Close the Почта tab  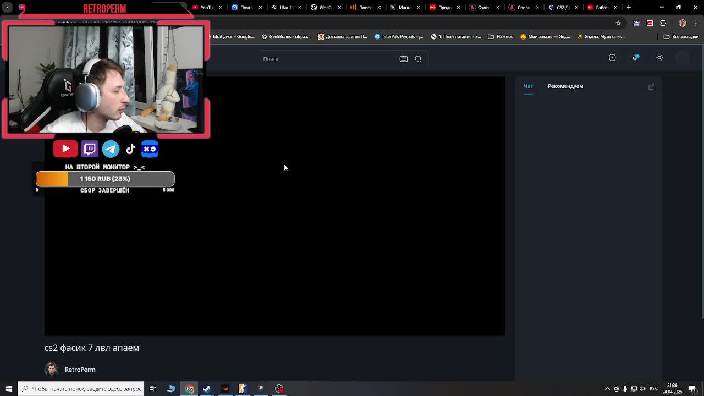[261, 7]
